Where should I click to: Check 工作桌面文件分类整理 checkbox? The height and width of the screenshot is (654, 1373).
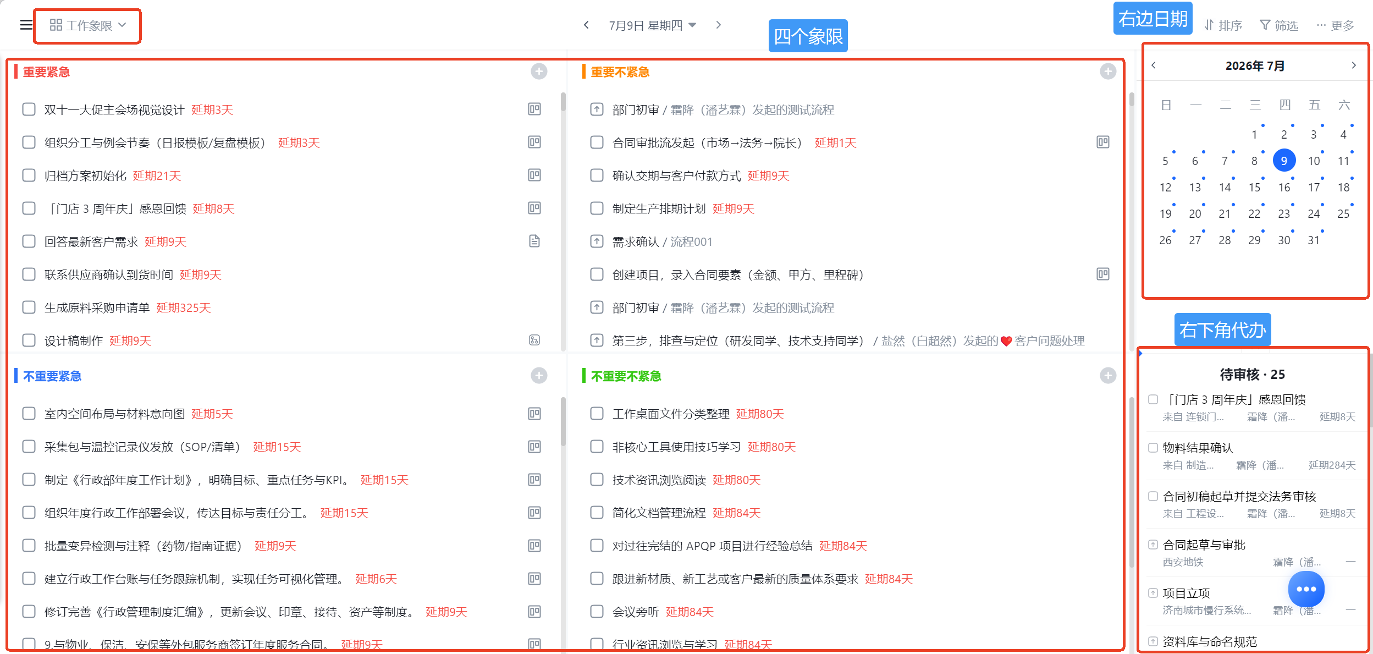click(x=597, y=414)
